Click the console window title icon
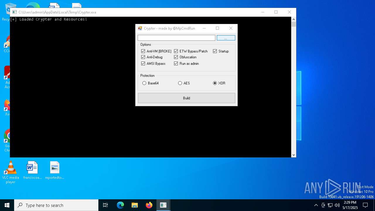This screenshot has height=211, width=375. [14, 12]
